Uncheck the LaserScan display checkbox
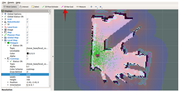The width and height of the screenshot is (180, 92). (x=27, y=27)
